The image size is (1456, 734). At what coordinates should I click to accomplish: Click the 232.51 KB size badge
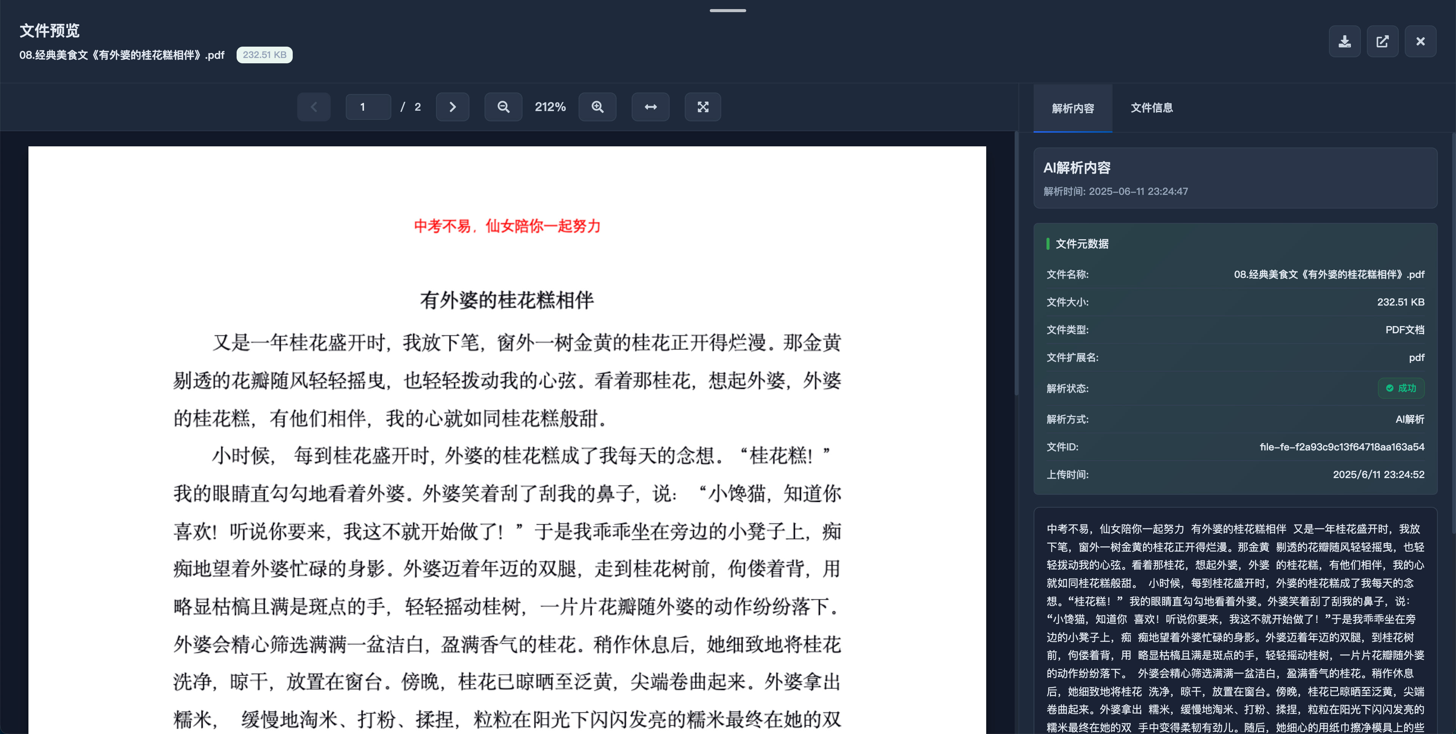(x=265, y=55)
